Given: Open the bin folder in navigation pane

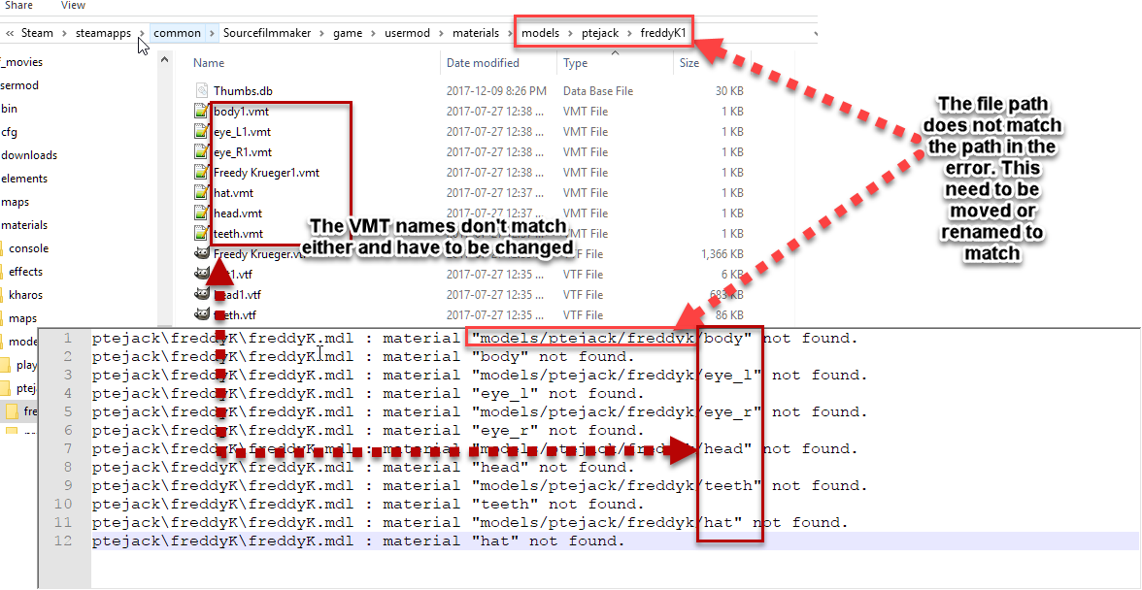Looking at the screenshot, I should [9, 109].
